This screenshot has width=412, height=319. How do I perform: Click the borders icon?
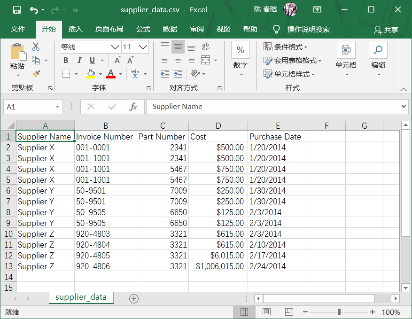pos(66,74)
